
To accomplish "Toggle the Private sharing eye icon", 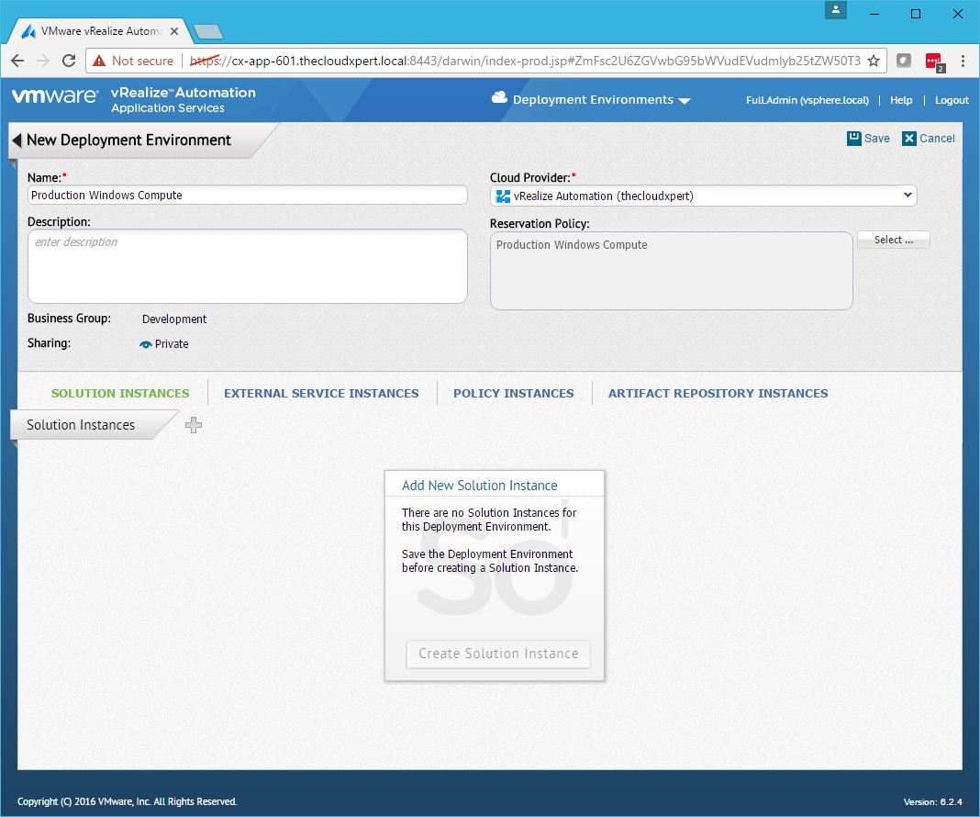I will coord(146,344).
